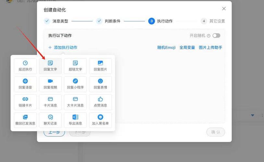Image resolution: width=264 pixels, height=162 pixels.
Task: Select the 链接卡片 link card action
Action: coord(25,102)
